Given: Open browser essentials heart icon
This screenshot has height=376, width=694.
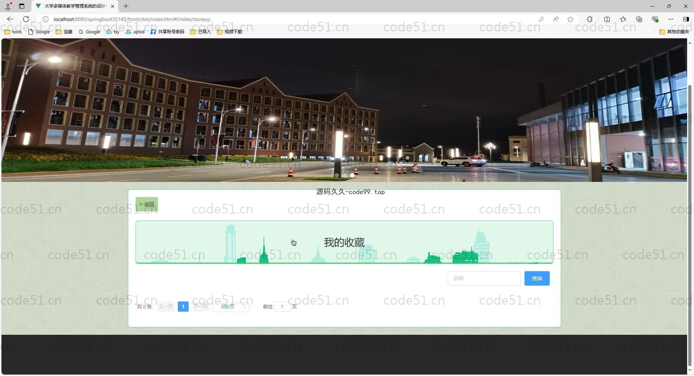Looking at the screenshot, I should [x=655, y=19].
